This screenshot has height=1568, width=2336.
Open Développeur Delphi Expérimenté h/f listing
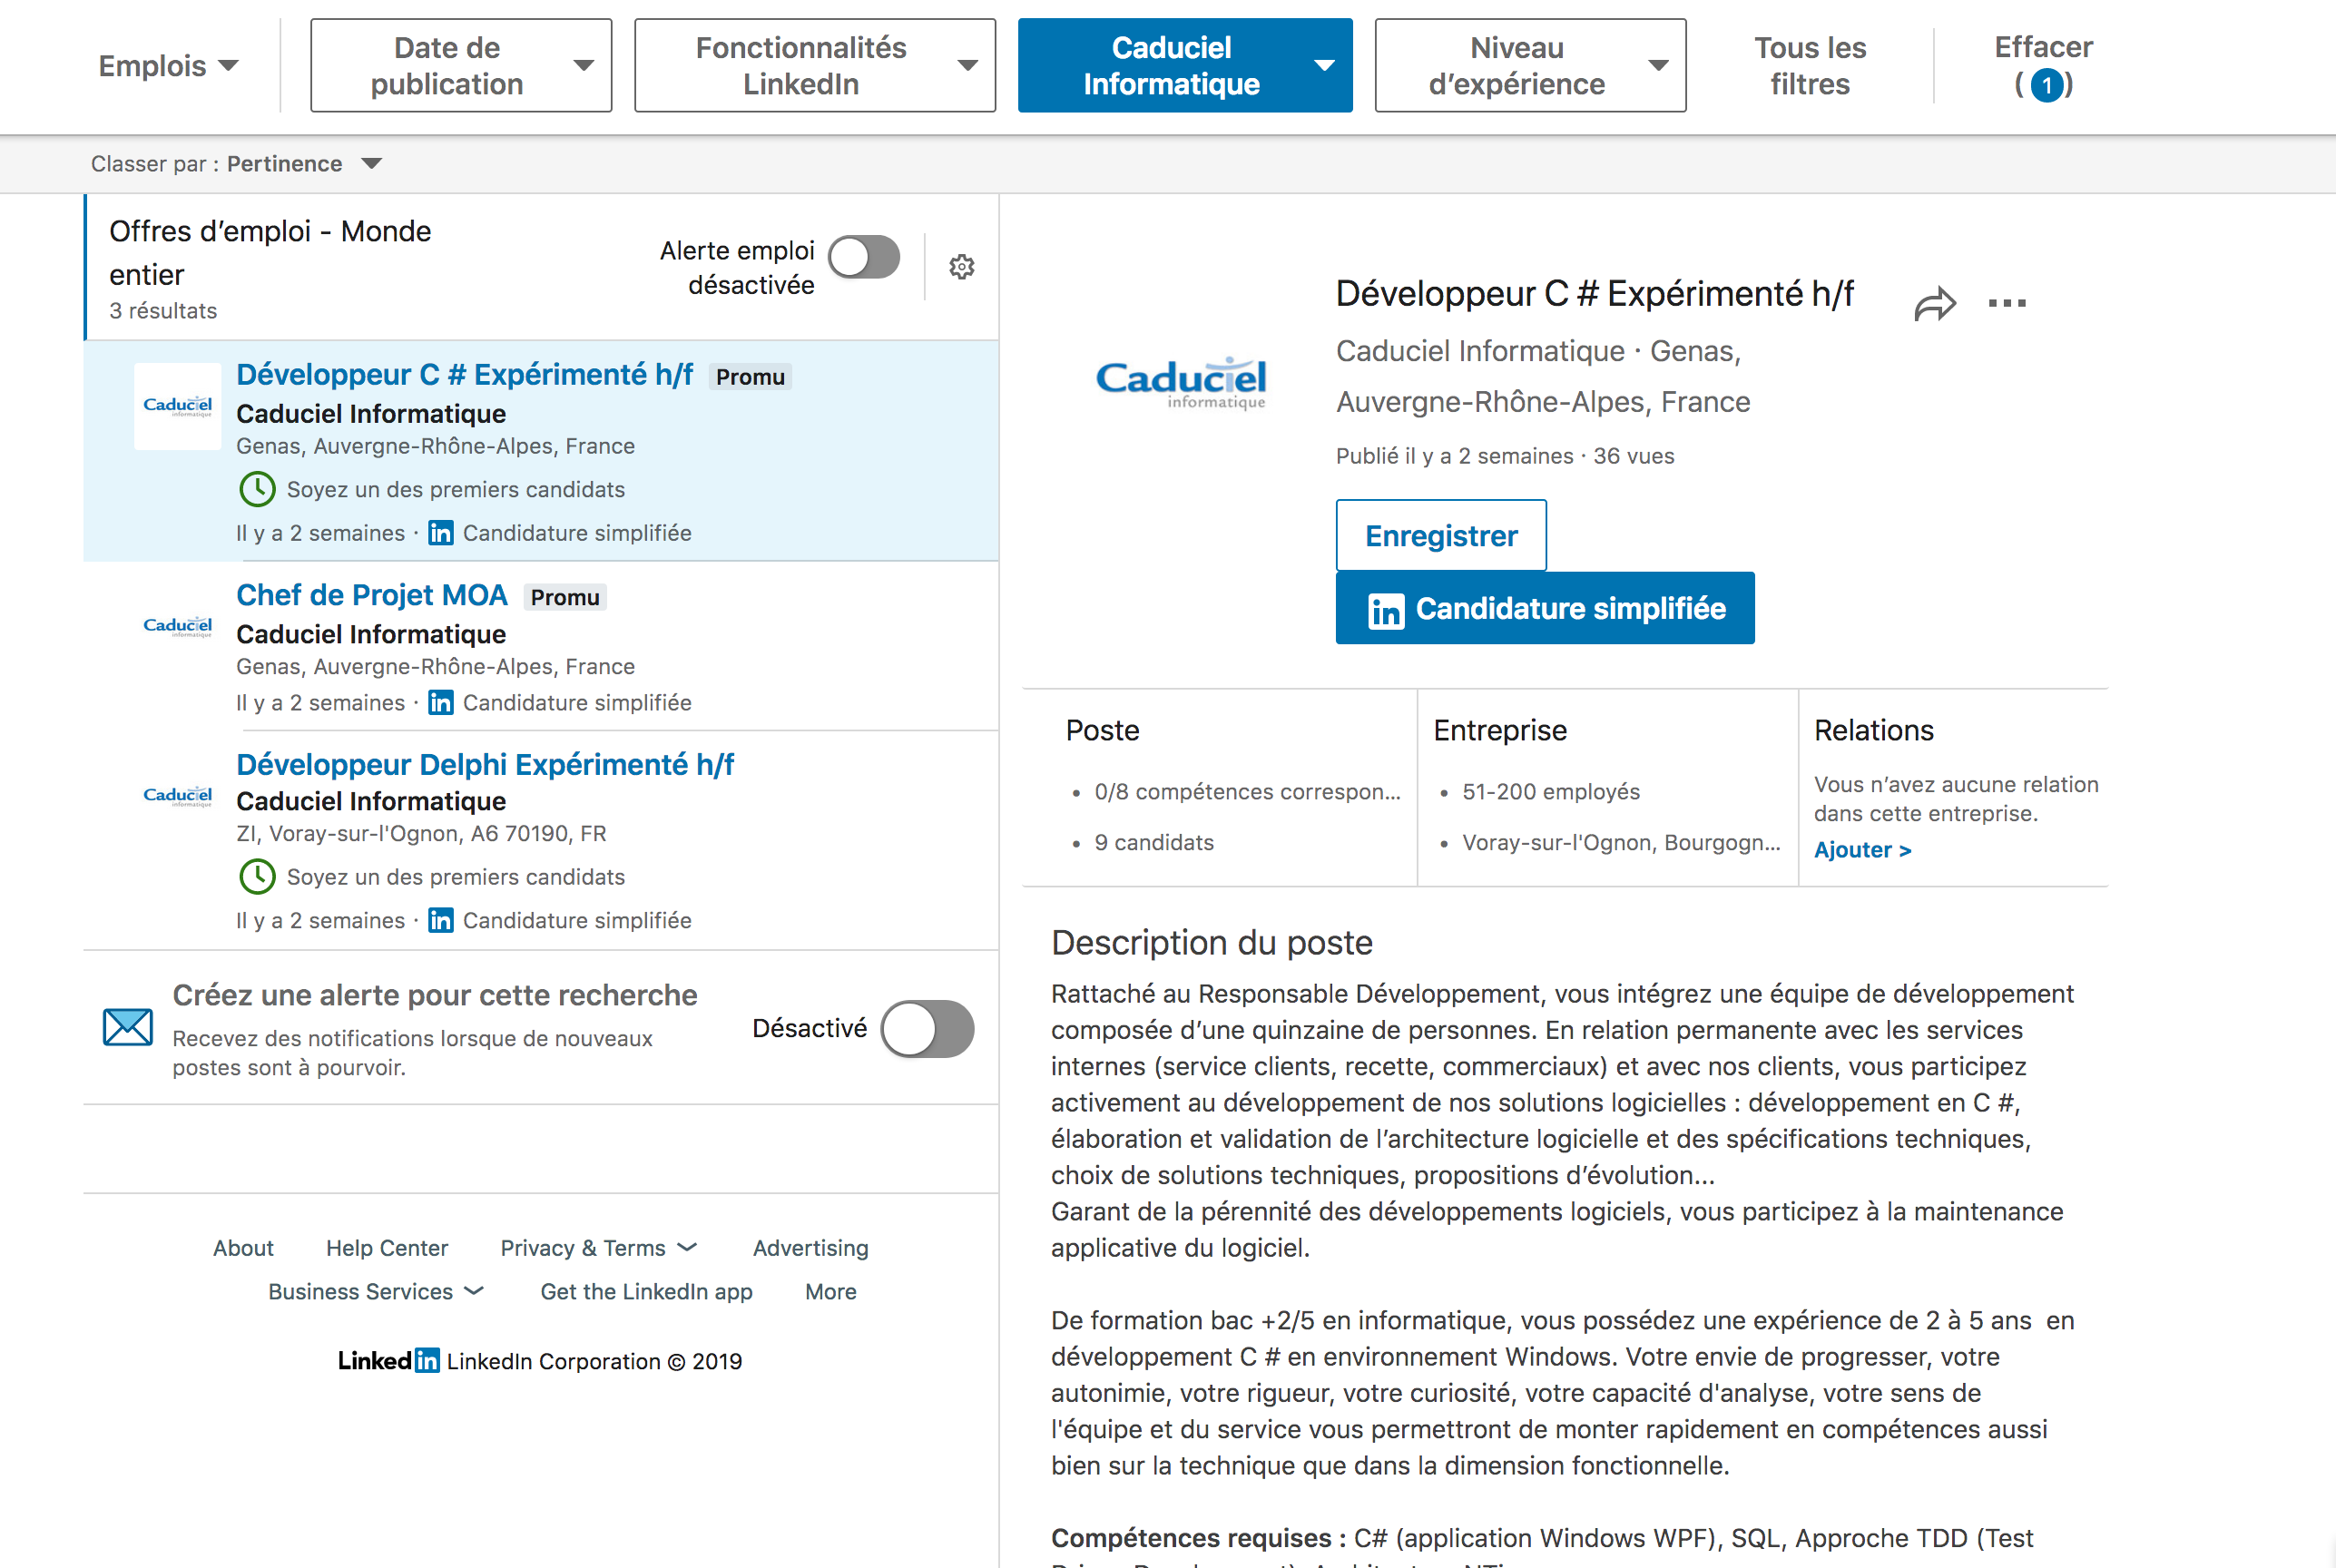485,765
